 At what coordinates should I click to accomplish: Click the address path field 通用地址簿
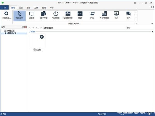tap(85, 28)
